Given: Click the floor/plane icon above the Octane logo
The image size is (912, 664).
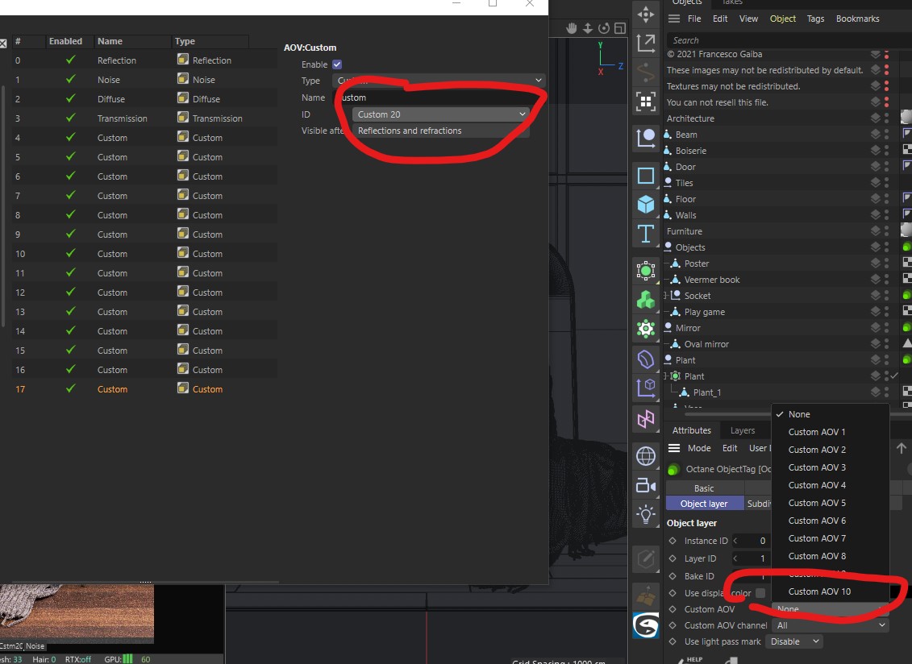Looking at the screenshot, I should point(646,596).
